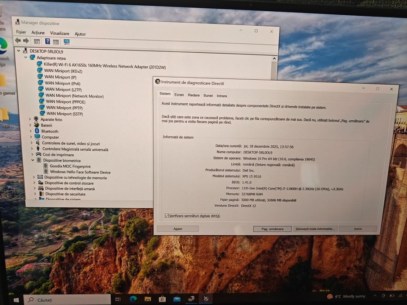Expand the Aparate foto category

[x=30, y=119]
